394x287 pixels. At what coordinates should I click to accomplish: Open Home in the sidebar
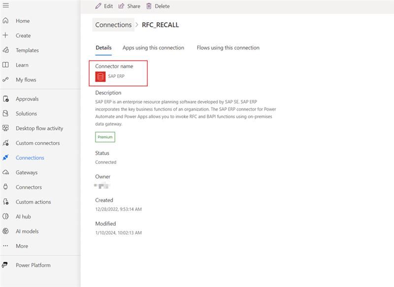(23, 21)
